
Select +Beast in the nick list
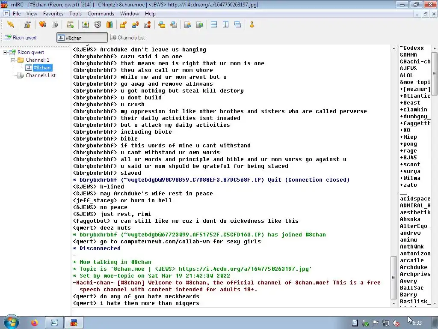pyautogui.click(x=410, y=103)
